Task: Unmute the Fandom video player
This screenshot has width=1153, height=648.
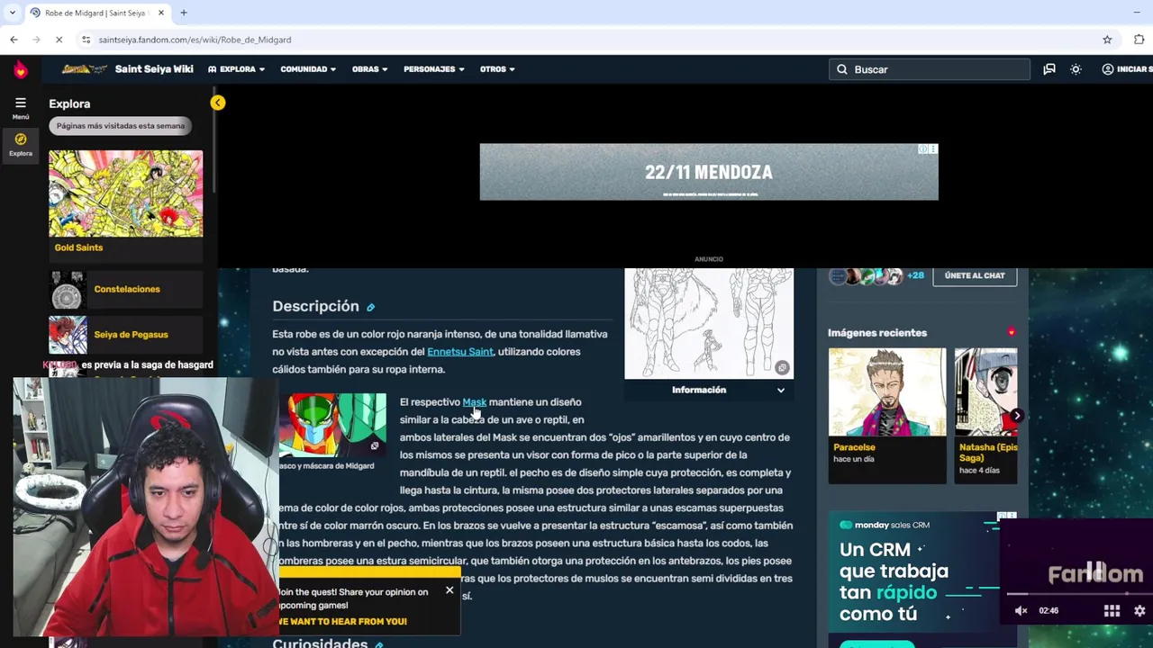Action: click(1021, 610)
